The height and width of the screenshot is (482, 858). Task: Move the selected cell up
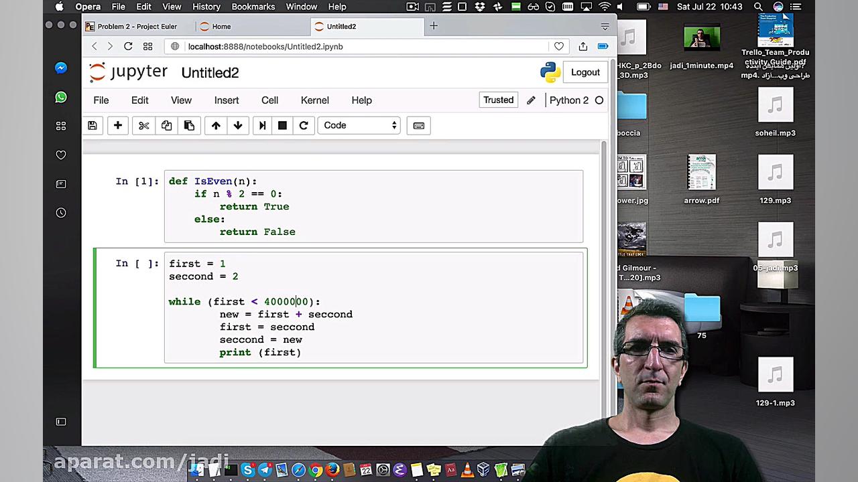[216, 125]
